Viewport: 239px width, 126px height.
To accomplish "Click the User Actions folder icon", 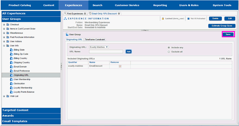I will click(8, 42).
